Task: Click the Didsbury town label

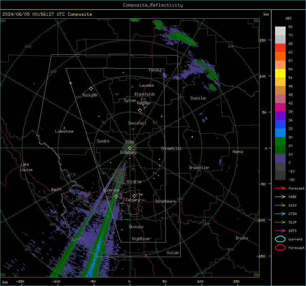Action: point(128,152)
